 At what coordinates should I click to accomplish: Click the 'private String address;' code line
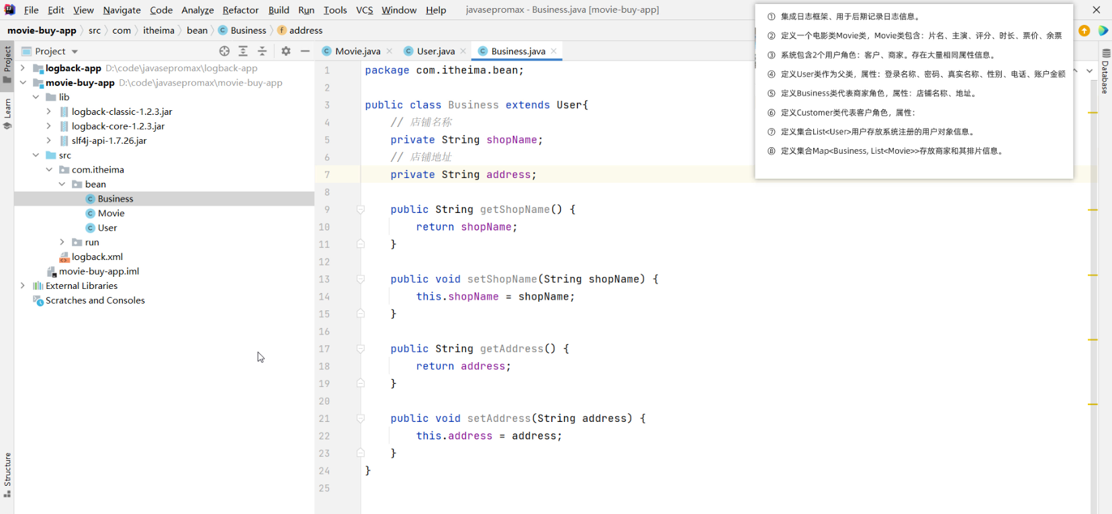[x=463, y=175]
